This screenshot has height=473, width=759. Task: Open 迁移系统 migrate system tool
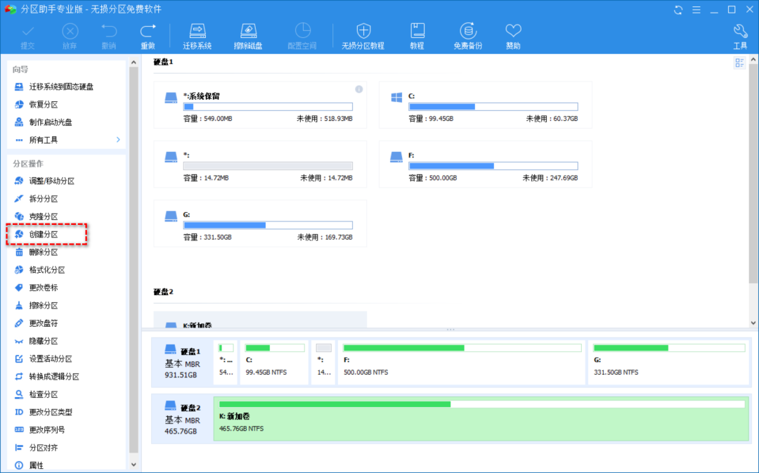(x=197, y=37)
